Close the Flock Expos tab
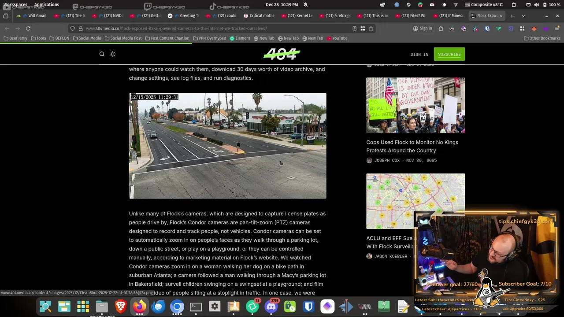 [501, 16]
